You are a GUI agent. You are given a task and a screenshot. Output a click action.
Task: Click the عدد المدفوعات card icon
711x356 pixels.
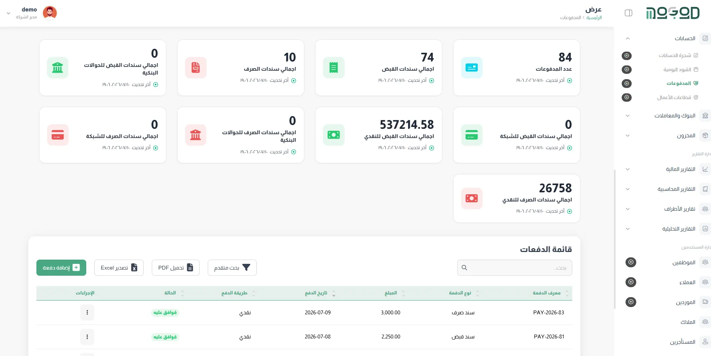click(x=471, y=68)
